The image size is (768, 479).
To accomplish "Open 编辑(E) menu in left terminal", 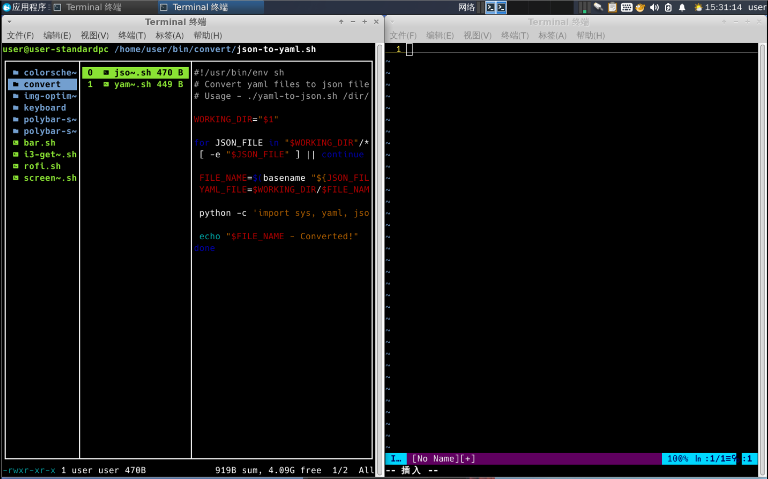I will [57, 35].
